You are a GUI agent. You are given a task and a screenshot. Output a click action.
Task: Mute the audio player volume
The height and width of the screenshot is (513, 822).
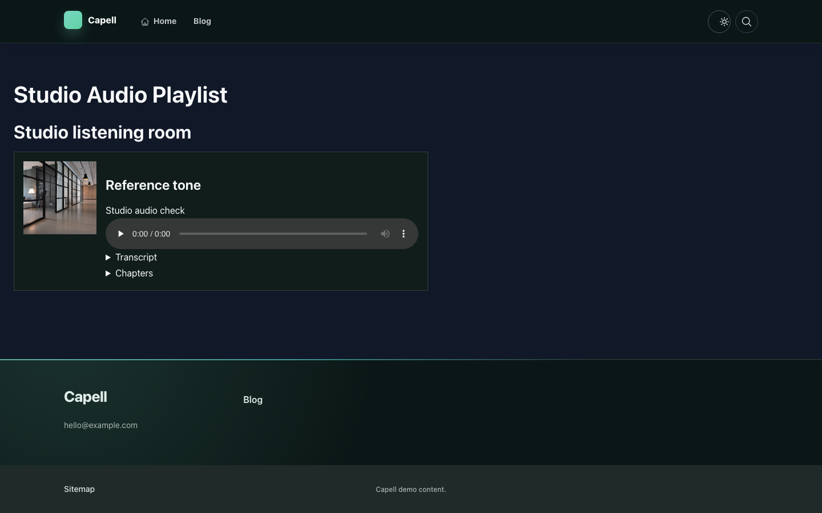pyautogui.click(x=385, y=234)
